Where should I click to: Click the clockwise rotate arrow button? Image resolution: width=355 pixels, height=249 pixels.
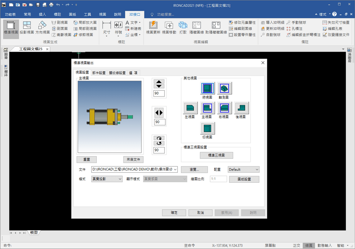coord(159,138)
